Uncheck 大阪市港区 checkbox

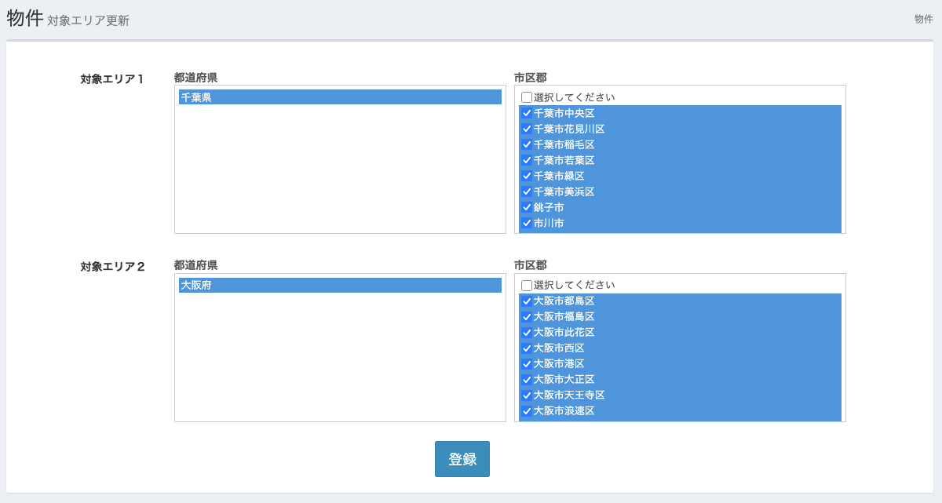[527, 364]
